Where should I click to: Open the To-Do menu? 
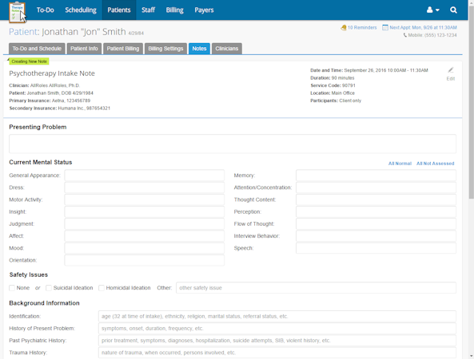tap(46, 10)
